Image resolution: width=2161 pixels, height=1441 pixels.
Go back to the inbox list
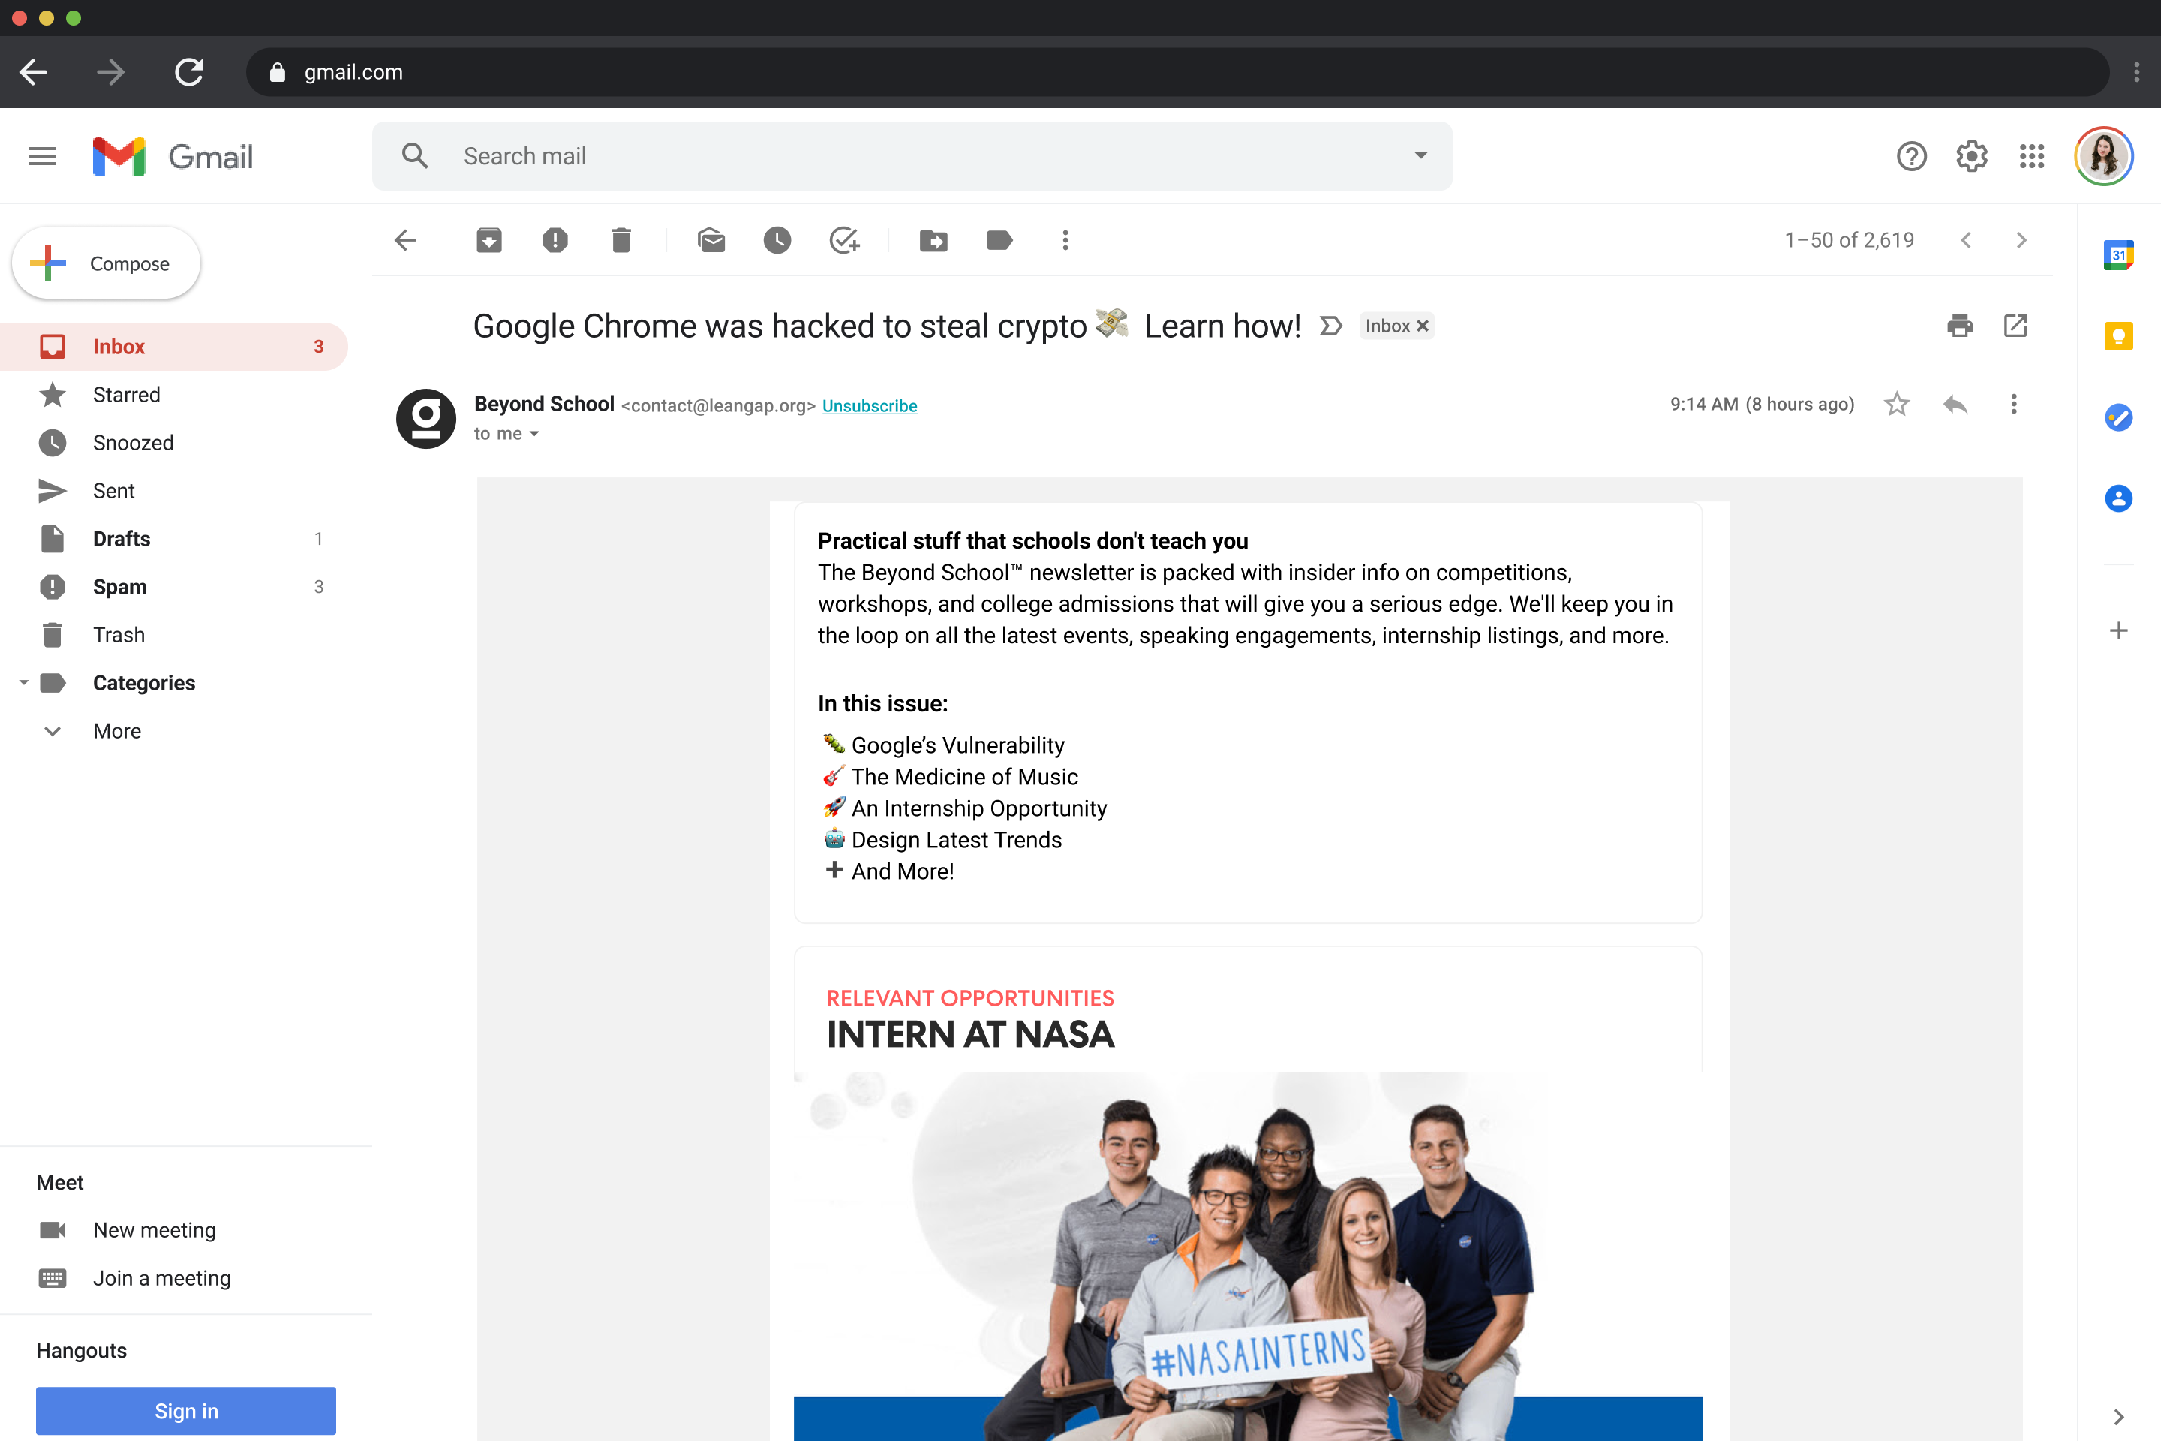click(405, 241)
